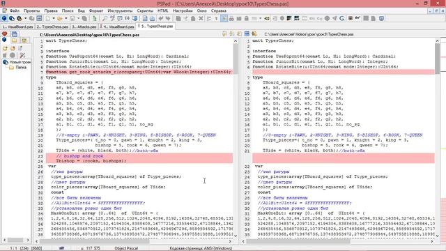This screenshot has width=446, height=251.
Task: Click the save file diskette icon
Action: (72, 19)
